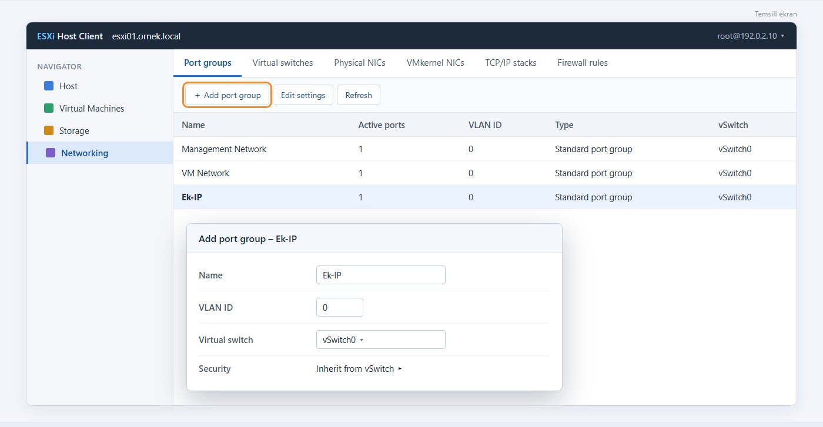This screenshot has width=823, height=427.
Task: Click the Add port group button
Action: coord(228,95)
